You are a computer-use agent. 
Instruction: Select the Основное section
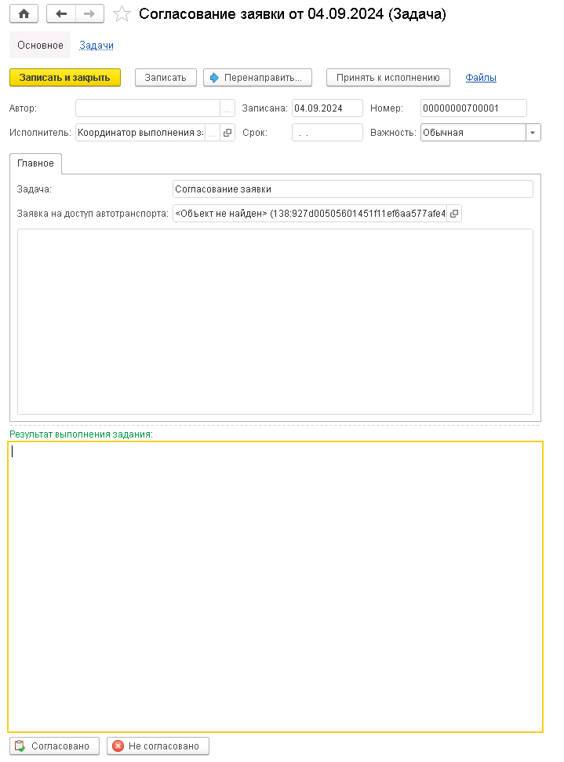40,46
